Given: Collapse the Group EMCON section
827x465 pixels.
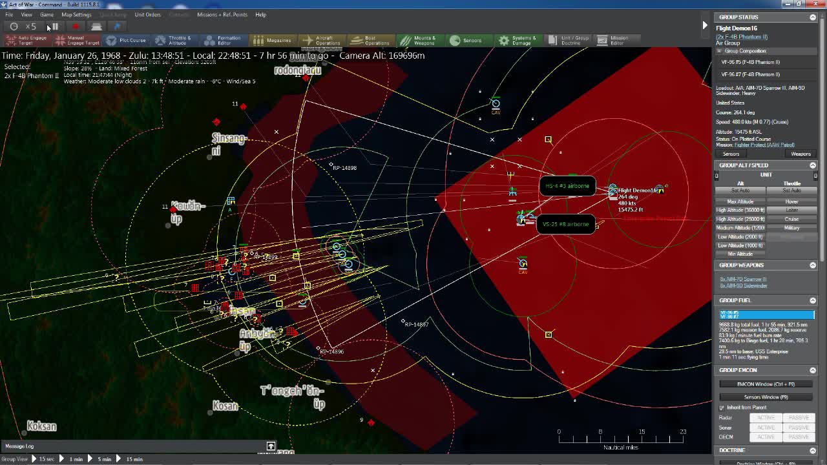Looking at the screenshot, I should pos(813,370).
